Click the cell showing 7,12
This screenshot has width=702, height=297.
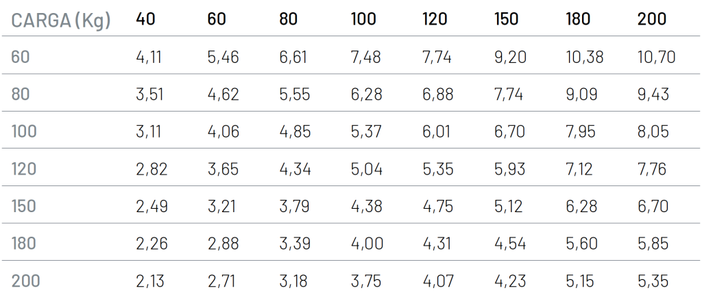pos(580,169)
